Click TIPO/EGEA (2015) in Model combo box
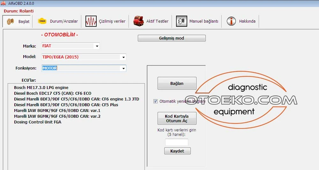The image size is (319, 170). pyautogui.click(x=60, y=57)
